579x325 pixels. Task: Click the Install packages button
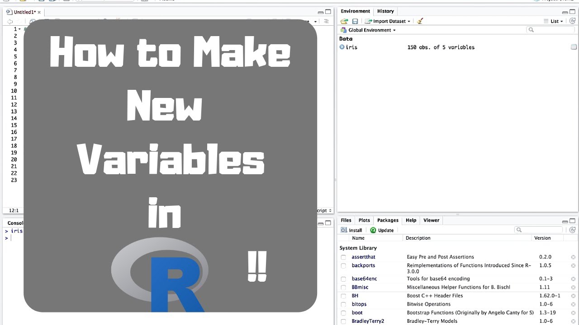[351, 230]
